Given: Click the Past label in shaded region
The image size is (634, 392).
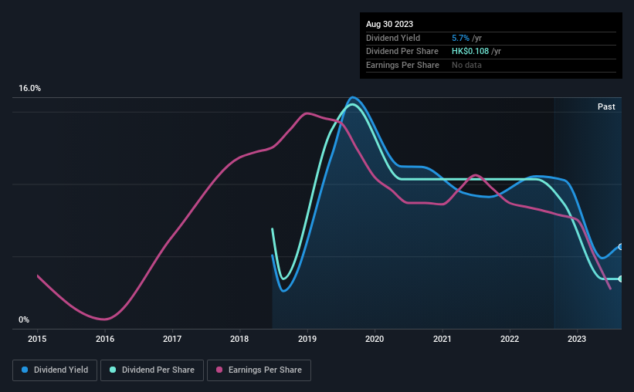Looking at the screenshot, I should [x=606, y=106].
